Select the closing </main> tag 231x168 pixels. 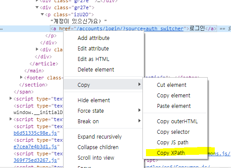click(x=34, y=71)
